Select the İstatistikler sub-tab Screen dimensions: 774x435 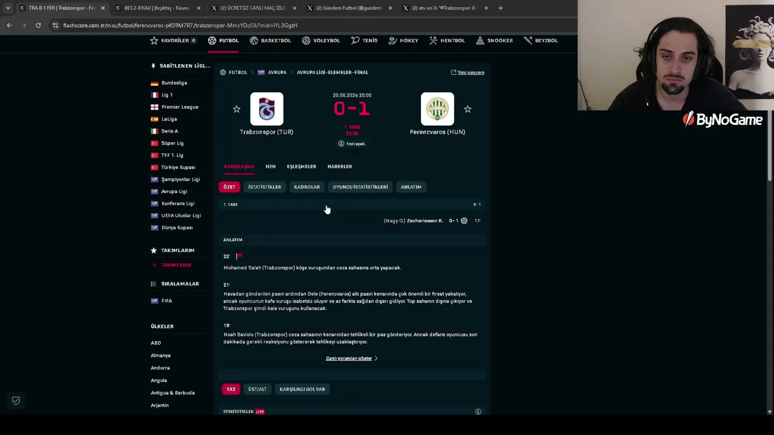[x=264, y=187]
